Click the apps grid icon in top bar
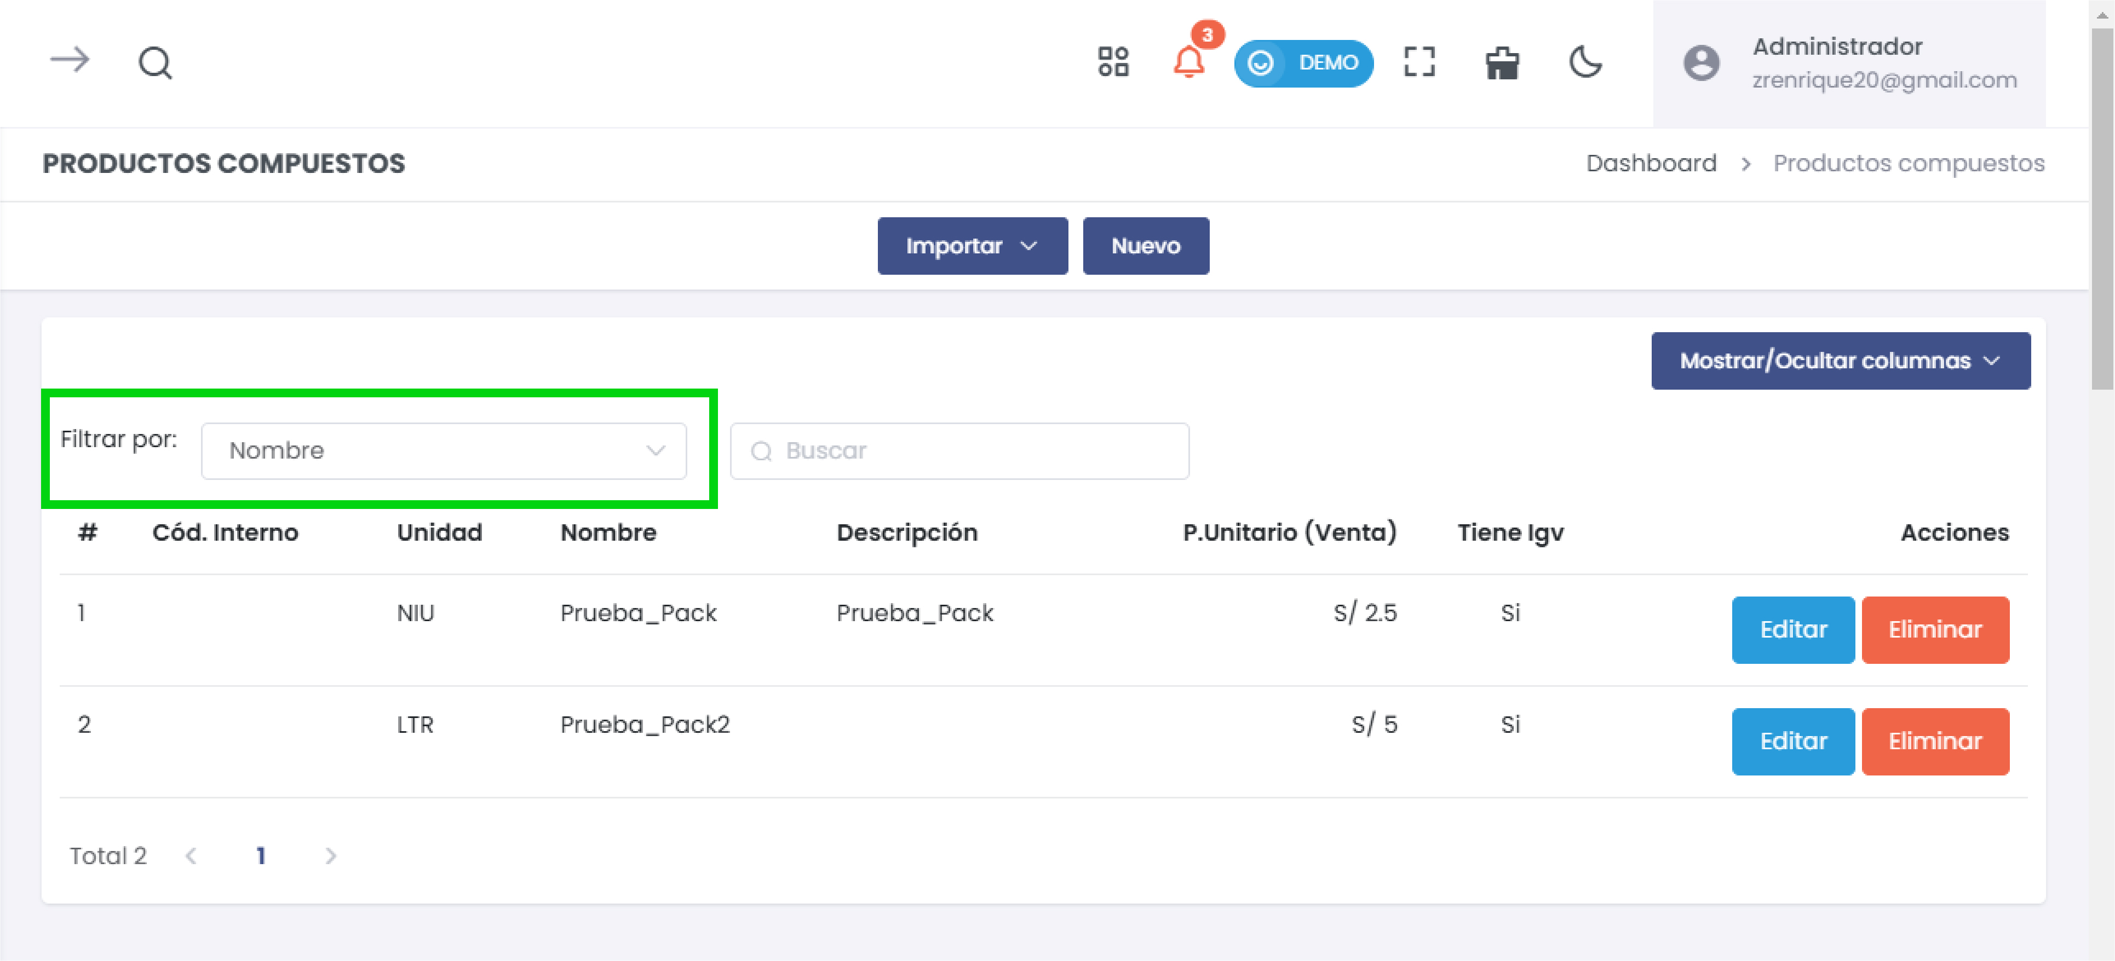 click(x=1113, y=62)
